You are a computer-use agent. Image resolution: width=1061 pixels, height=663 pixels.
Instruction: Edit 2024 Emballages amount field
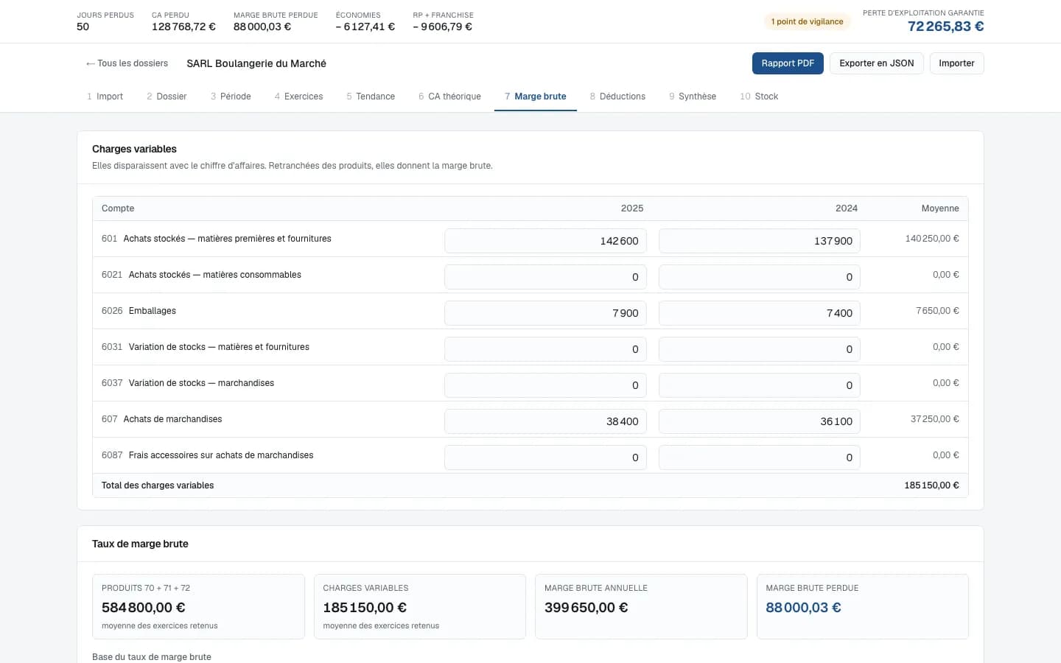pyautogui.click(x=760, y=313)
